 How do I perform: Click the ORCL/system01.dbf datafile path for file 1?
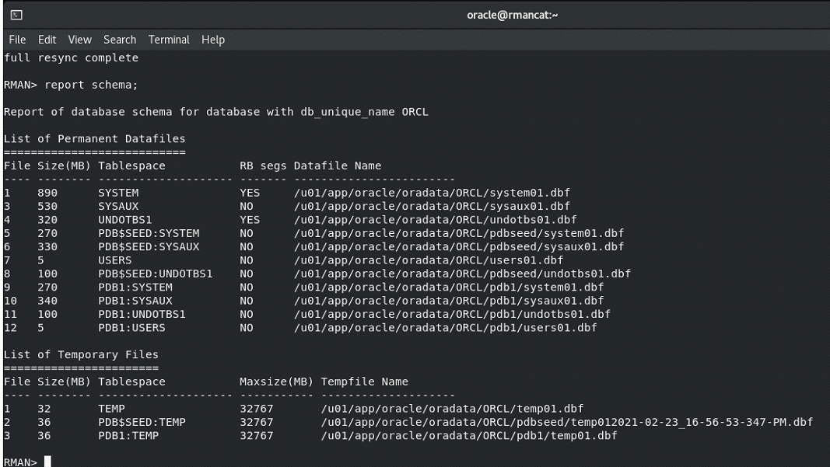point(433,192)
